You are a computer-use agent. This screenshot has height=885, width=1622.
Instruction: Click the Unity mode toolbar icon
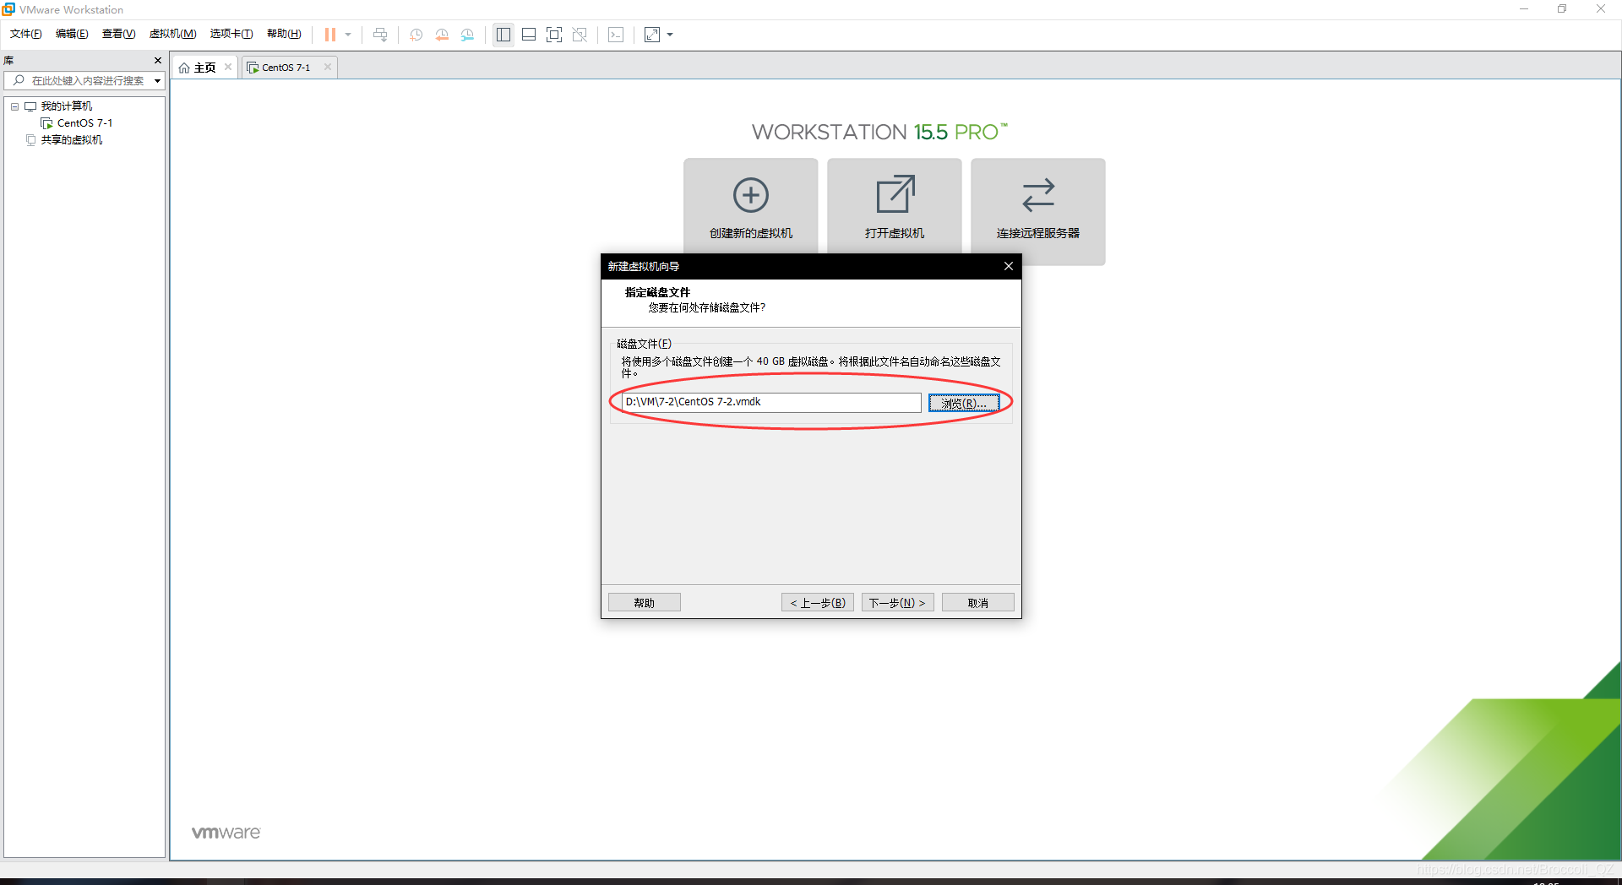pyautogui.click(x=580, y=35)
